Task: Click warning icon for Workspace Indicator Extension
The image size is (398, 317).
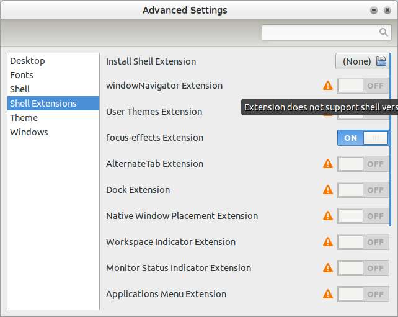Action: [x=328, y=242]
